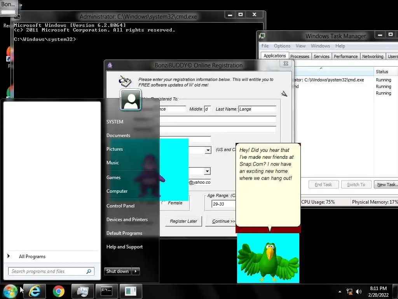
Task: Click the Last Name field containing Lange
Action: (x=257, y=109)
